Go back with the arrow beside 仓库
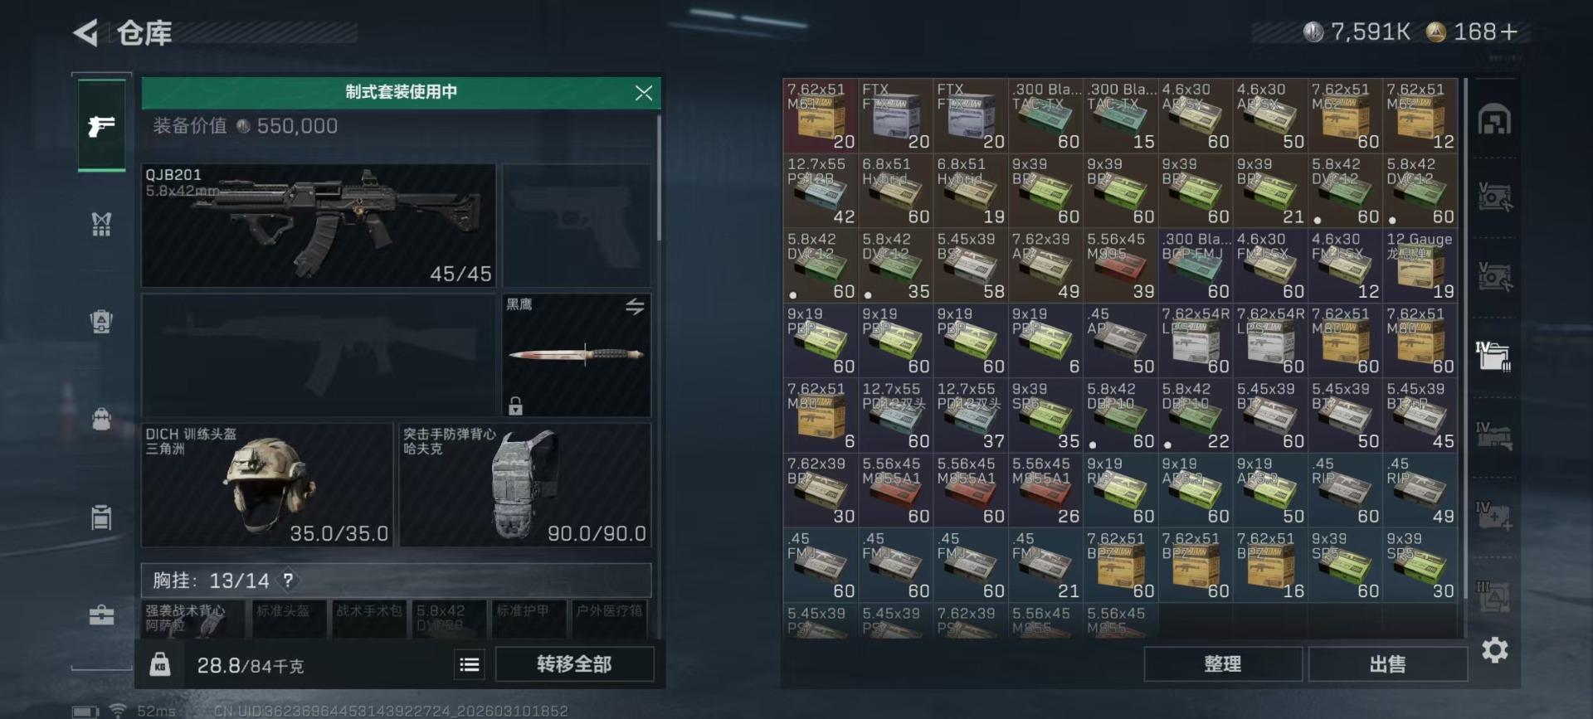Image resolution: width=1593 pixels, height=719 pixels. click(86, 33)
